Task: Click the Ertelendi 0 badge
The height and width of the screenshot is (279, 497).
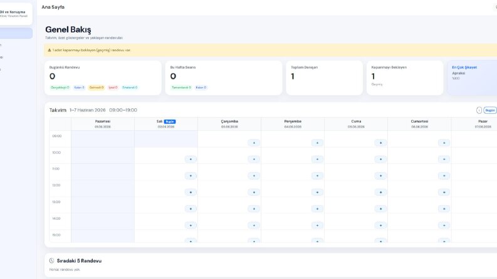Action: coord(130,88)
